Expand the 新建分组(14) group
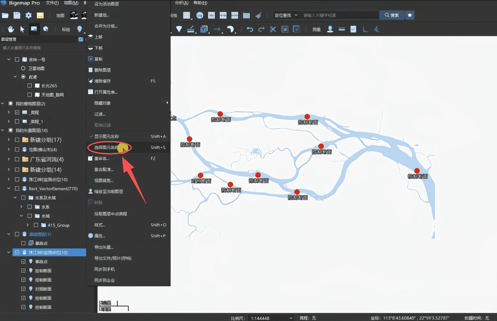 coord(9,170)
